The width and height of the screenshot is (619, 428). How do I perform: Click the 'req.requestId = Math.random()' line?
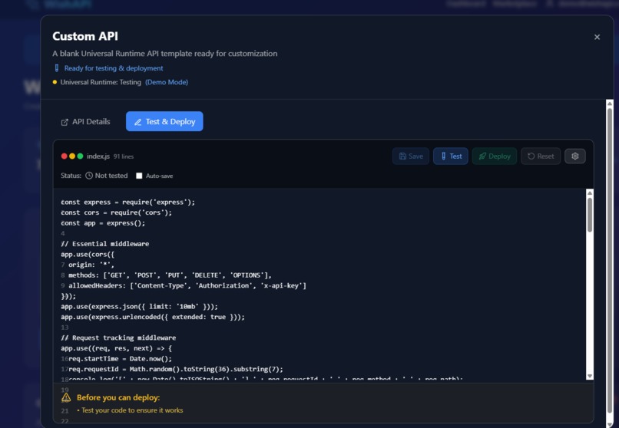click(x=176, y=369)
